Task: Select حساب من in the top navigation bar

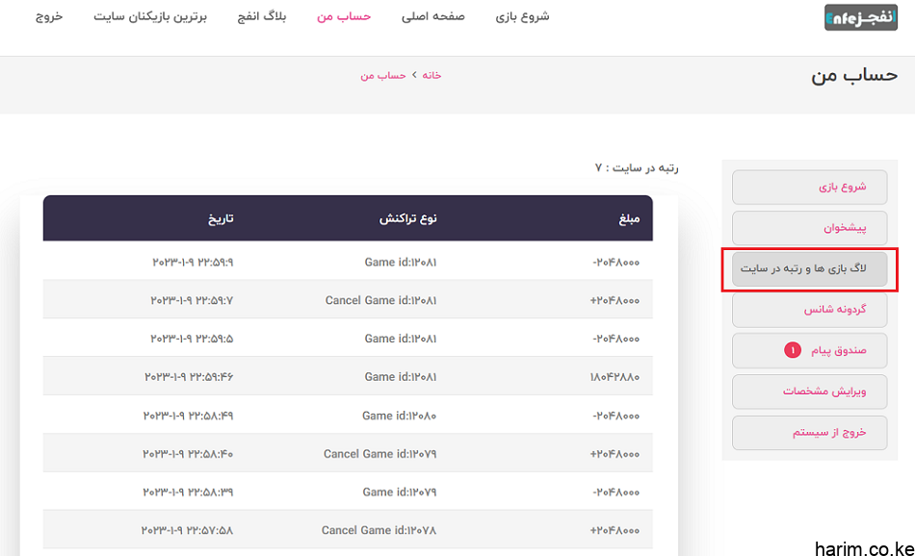Action: pyautogui.click(x=344, y=16)
